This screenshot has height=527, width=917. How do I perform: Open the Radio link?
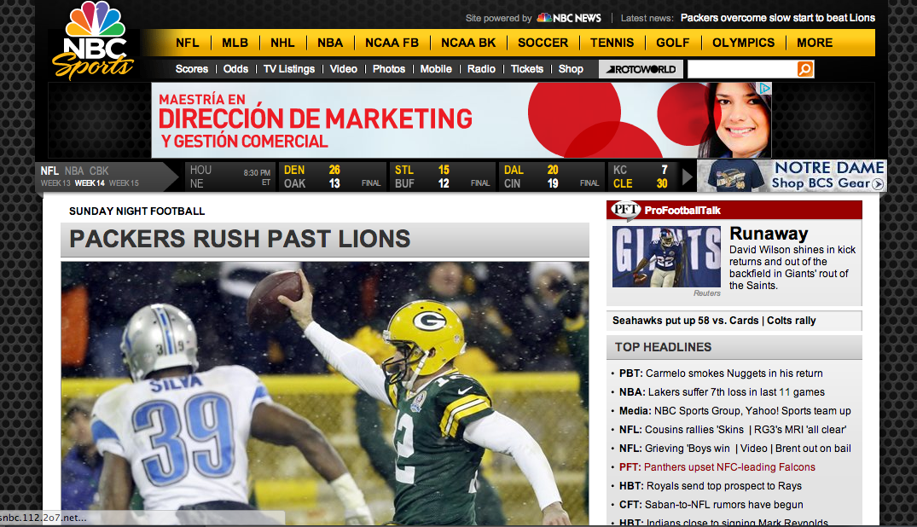click(481, 69)
